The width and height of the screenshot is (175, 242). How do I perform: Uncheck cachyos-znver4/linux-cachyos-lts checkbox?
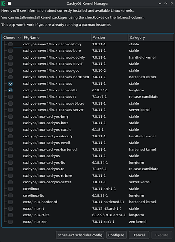10,90
